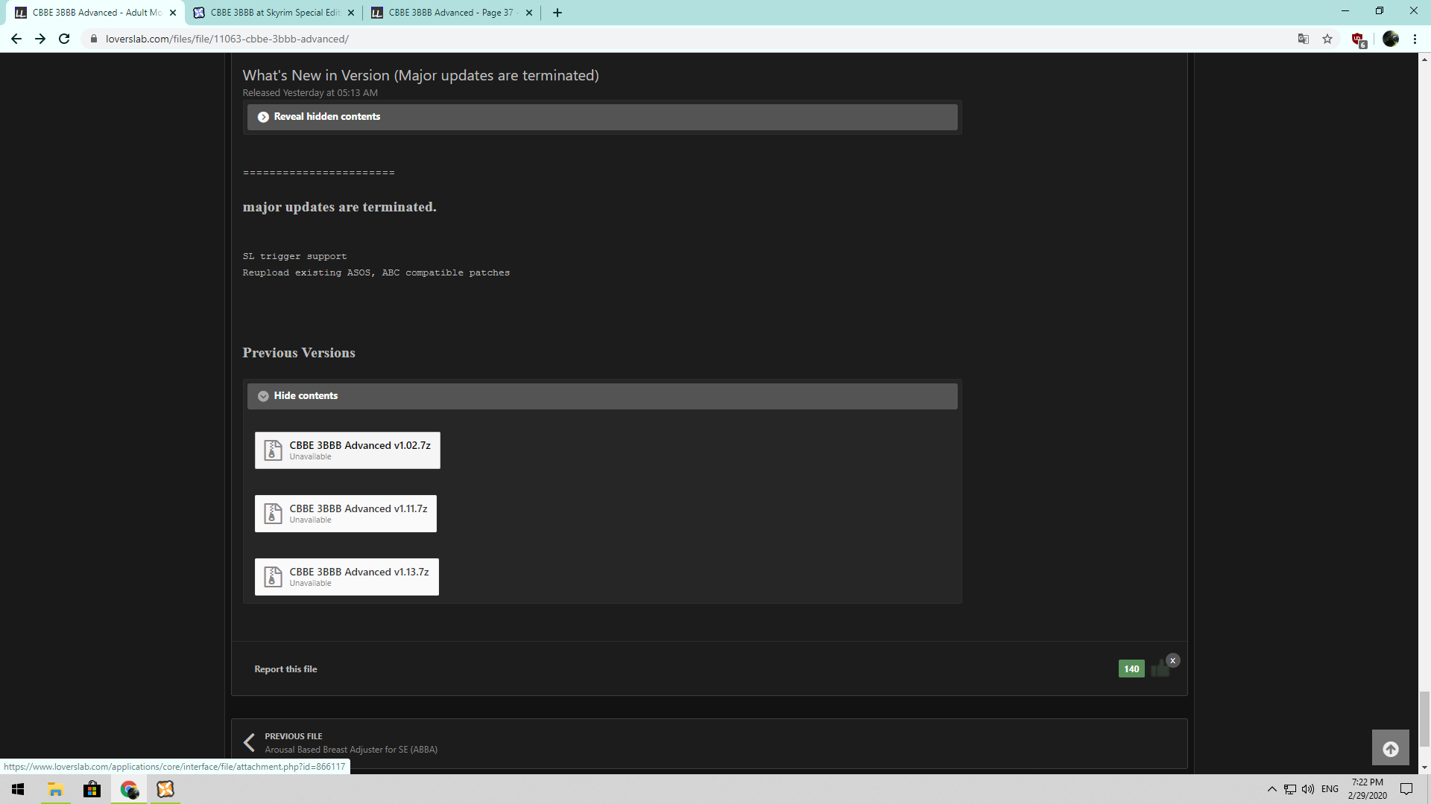Go to previous file Arousal Based Breast Adjuster

click(x=351, y=750)
